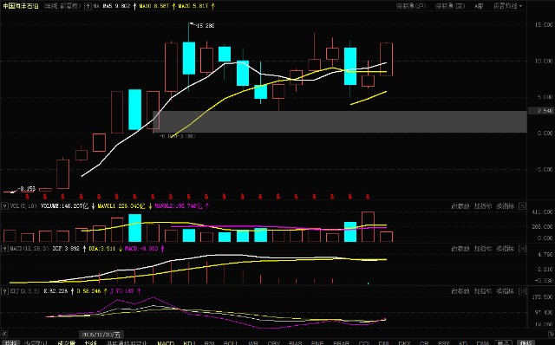Click the help icon beside MA5

click(x=88, y=6)
